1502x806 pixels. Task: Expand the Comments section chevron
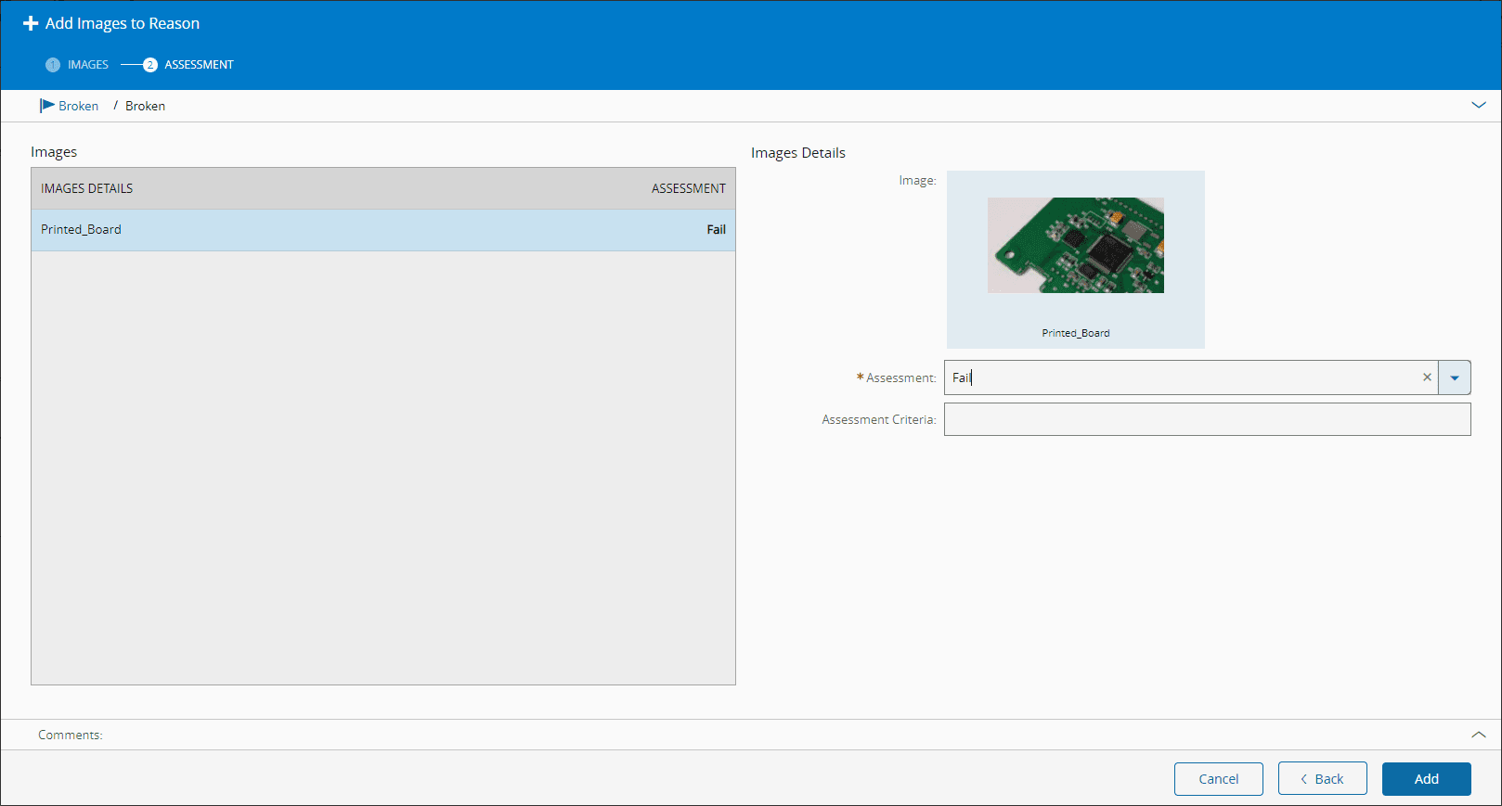[x=1479, y=735]
